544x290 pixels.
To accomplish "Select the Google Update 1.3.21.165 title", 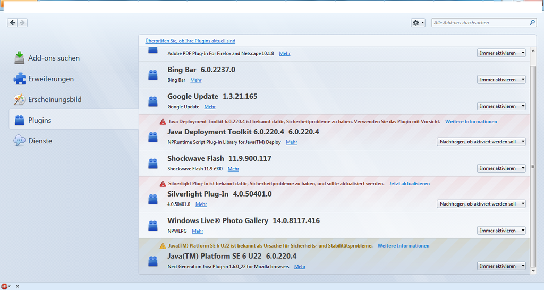I will [x=212, y=97].
